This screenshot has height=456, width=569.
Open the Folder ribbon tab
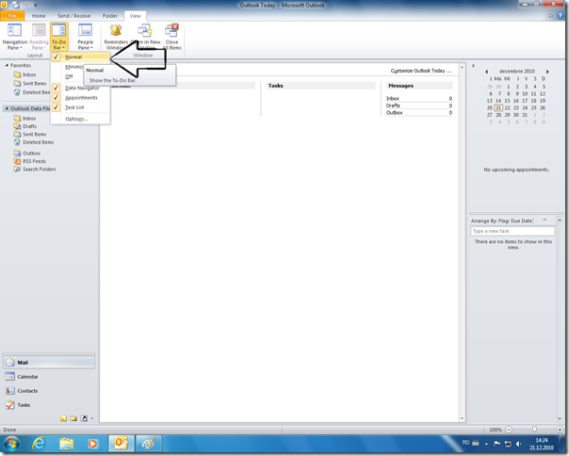click(110, 16)
